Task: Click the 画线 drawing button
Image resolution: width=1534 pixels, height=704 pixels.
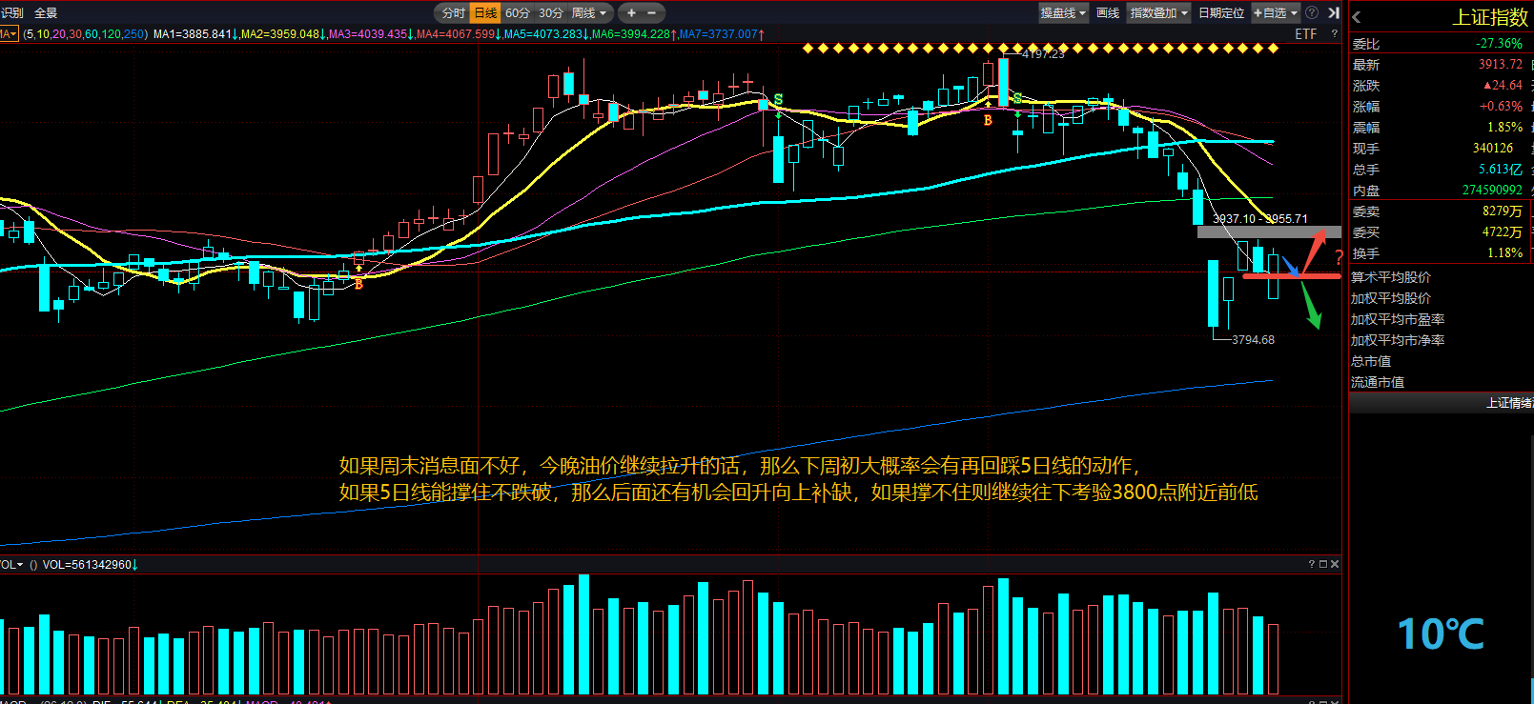Action: 1108,13
